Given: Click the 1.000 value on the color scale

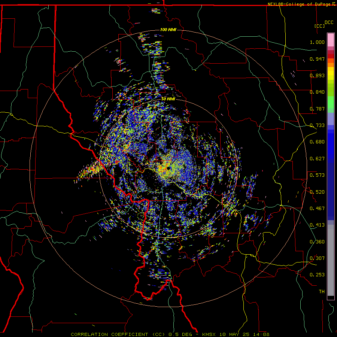Looking at the screenshot, I should (317, 42).
